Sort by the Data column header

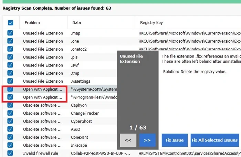pos(76,23)
